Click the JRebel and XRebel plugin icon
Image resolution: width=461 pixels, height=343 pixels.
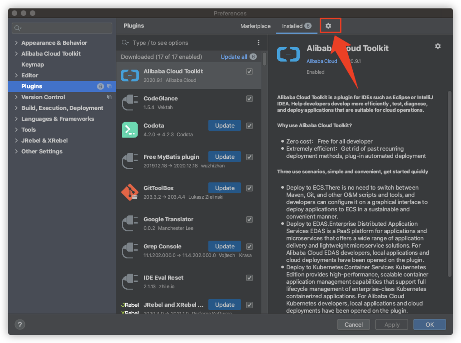pos(130,308)
